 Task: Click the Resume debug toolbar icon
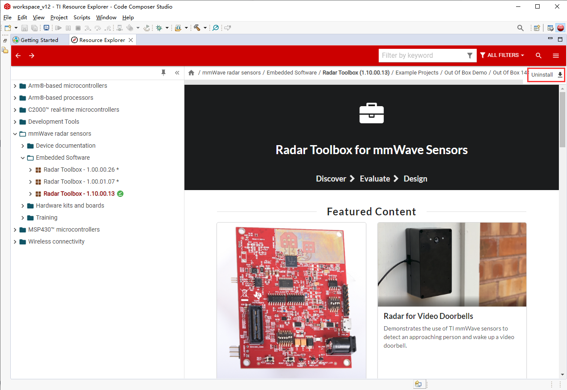59,28
